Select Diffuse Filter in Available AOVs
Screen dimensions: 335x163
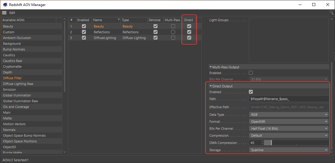pyautogui.click(x=32, y=78)
